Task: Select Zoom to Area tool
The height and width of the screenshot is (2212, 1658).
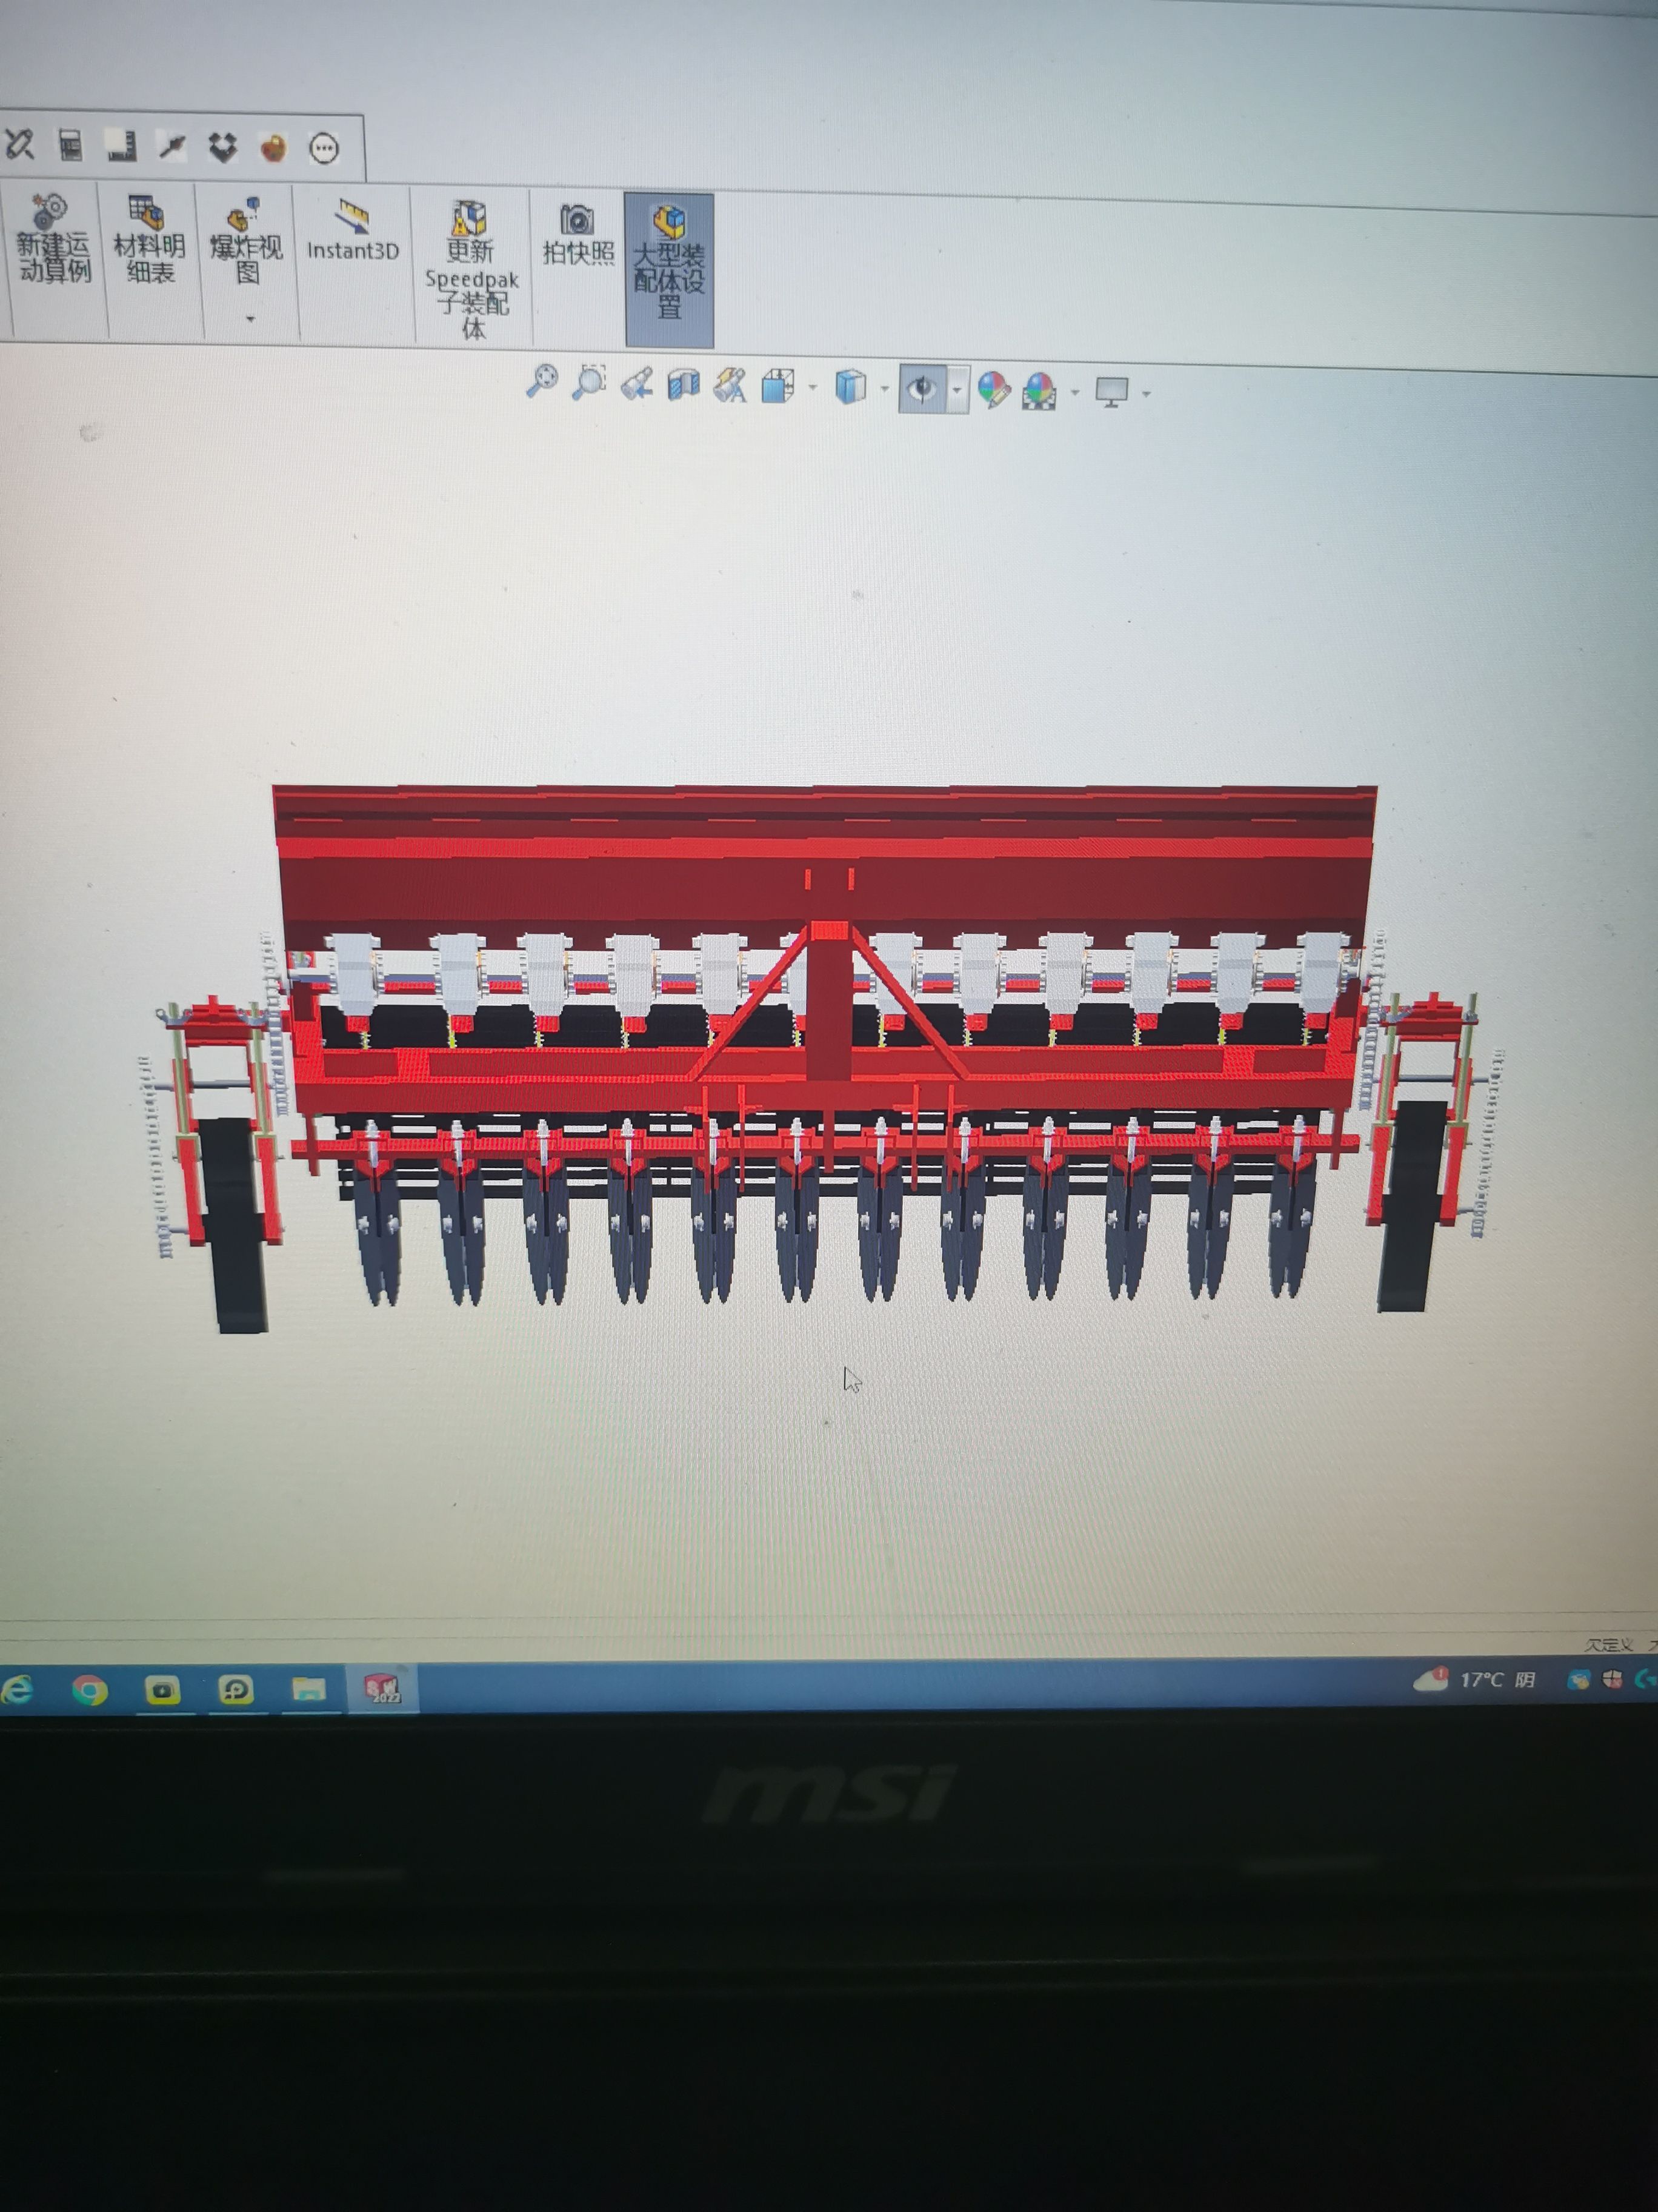Action: tap(588, 382)
